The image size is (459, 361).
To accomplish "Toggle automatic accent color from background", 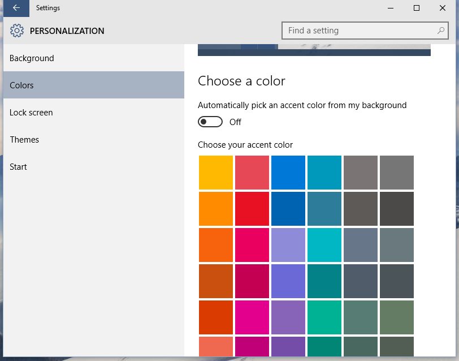I will point(210,122).
